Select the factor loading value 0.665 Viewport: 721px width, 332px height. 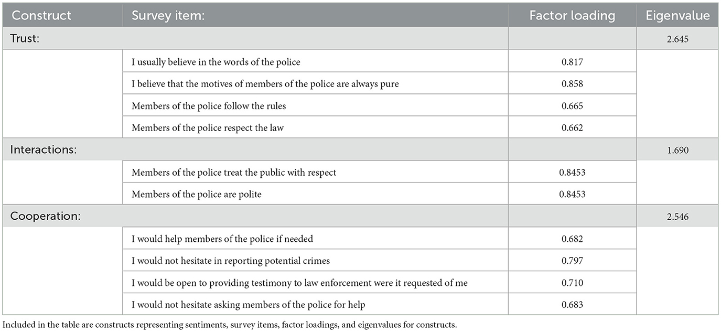[572, 106]
